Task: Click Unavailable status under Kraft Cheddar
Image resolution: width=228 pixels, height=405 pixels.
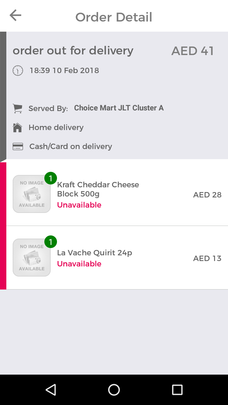Action: coord(79,205)
